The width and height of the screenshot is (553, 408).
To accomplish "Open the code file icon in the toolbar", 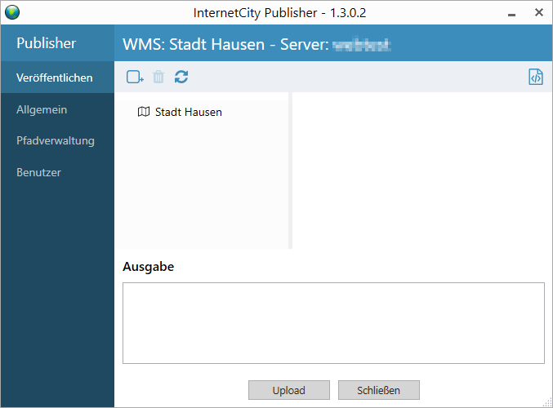I will pyautogui.click(x=536, y=77).
